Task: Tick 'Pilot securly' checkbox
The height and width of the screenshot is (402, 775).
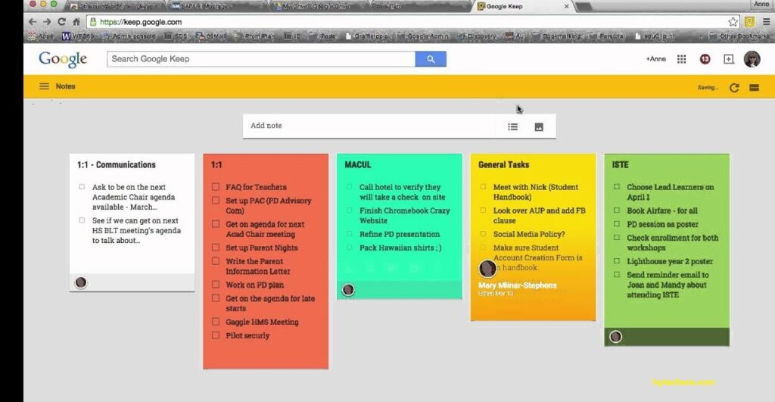Action: point(216,335)
